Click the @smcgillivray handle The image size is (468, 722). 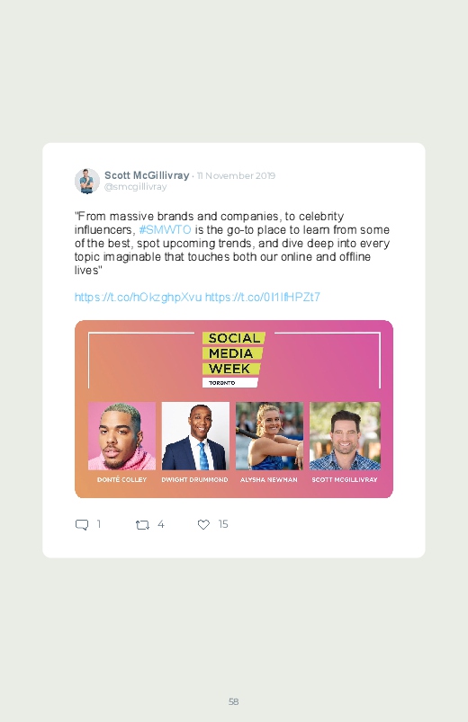[x=136, y=186]
